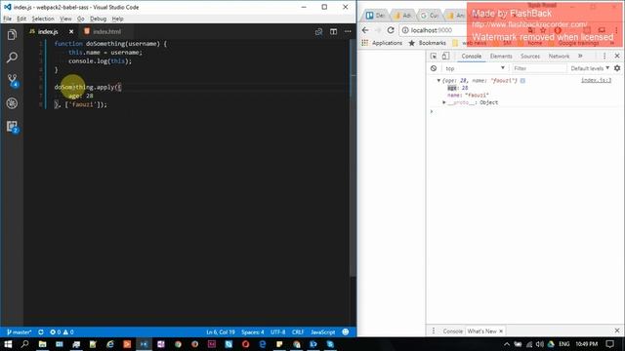Image resolution: width=625 pixels, height=351 pixels.
Task: Close the DevTools drawer
Action: [x=617, y=331]
